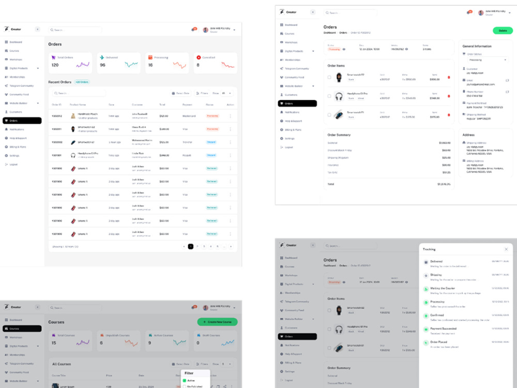517x388 pixels.
Task: Click the Dashboard breadcrumb on the order detail screen
Action: [329, 33]
